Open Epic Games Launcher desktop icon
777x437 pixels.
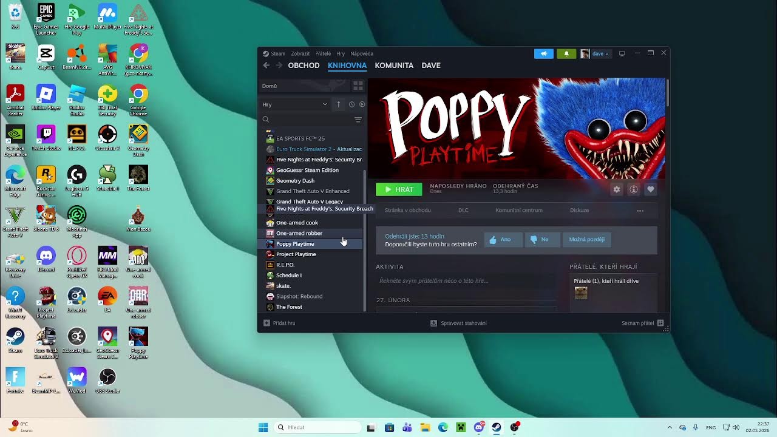tap(46, 18)
